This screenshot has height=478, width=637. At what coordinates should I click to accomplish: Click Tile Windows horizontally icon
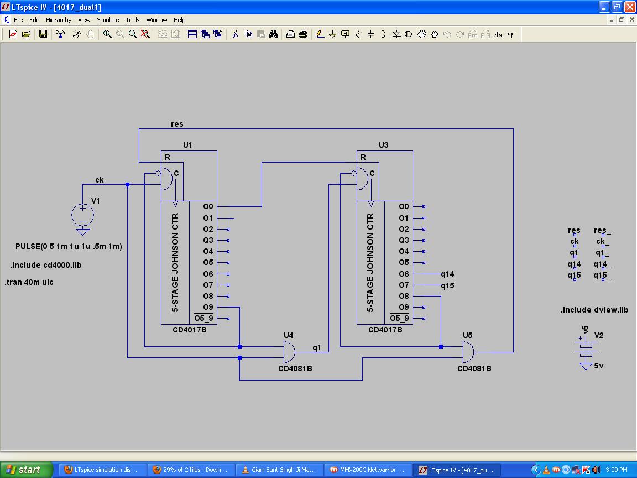[192, 34]
